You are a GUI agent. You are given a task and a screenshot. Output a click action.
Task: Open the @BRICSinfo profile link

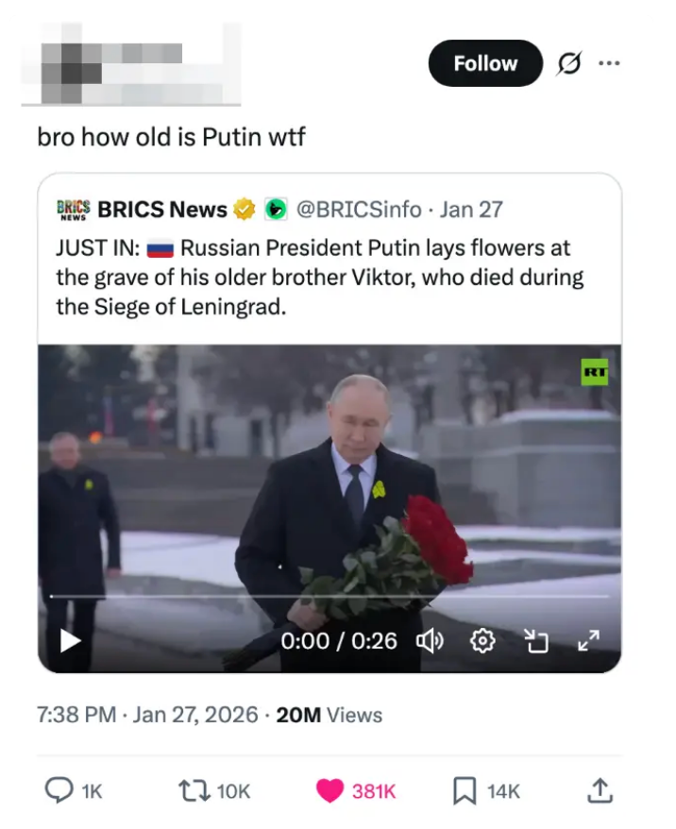[x=360, y=210]
